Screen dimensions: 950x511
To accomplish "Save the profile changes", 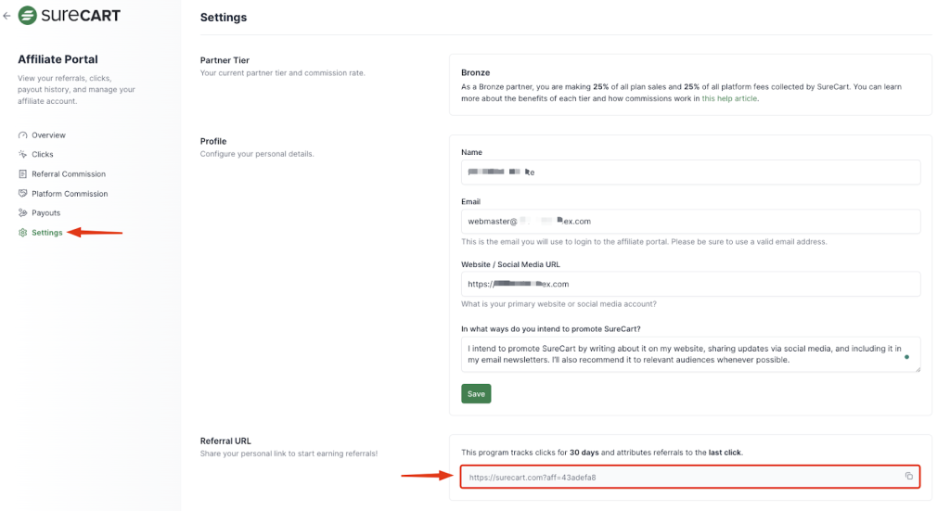I will pyautogui.click(x=476, y=393).
